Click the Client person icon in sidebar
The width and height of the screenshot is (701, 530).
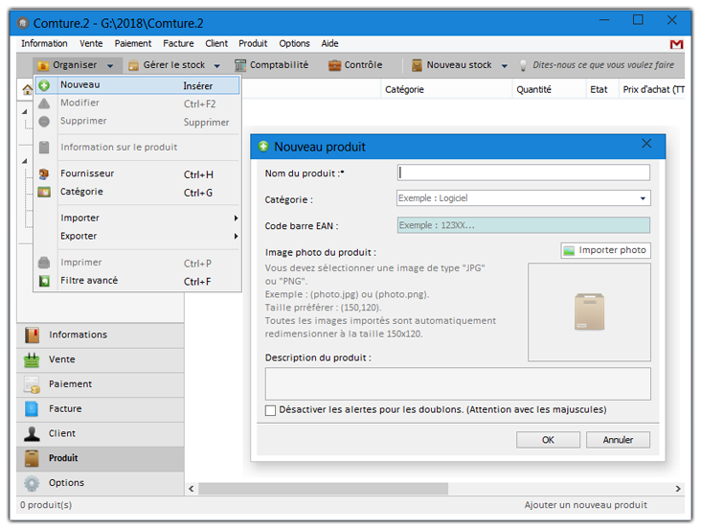pos(33,433)
